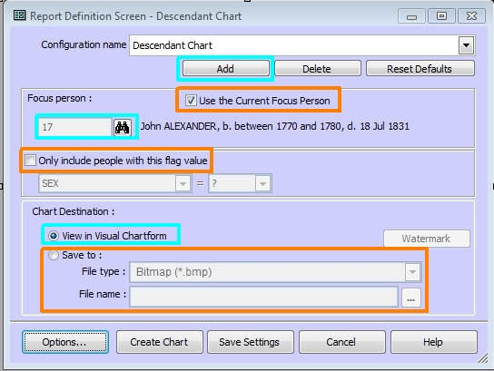Click the file name browse '...' button
Screen dimensions: 494x371
pyautogui.click(x=411, y=298)
